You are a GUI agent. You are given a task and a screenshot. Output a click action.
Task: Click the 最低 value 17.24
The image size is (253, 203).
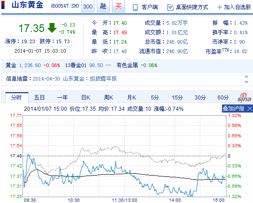coord(120,42)
